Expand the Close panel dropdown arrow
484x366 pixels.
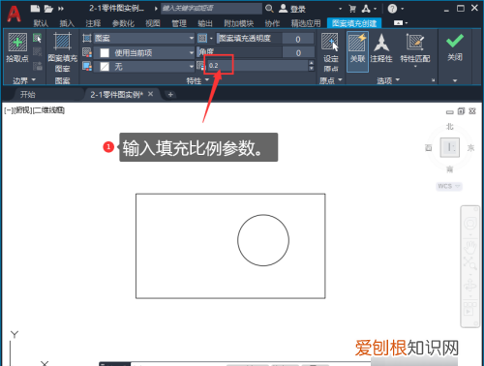tap(455, 80)
